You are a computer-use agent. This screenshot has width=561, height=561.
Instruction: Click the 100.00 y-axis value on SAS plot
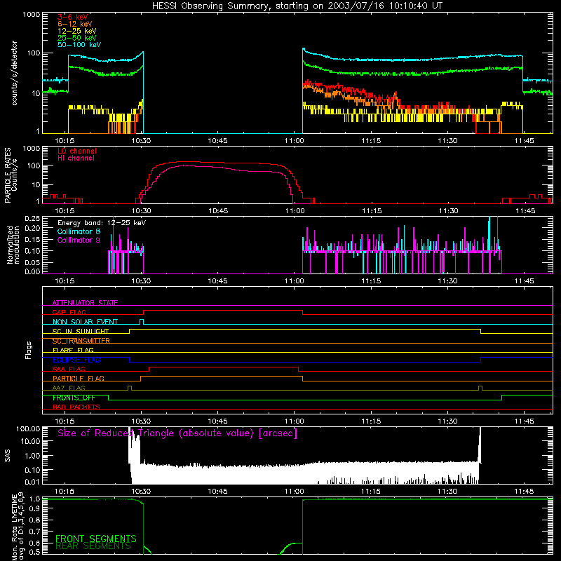point(28,428)
